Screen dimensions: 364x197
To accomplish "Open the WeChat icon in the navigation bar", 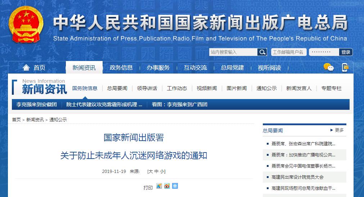I will pyautogui.click(x=328, y=67).
